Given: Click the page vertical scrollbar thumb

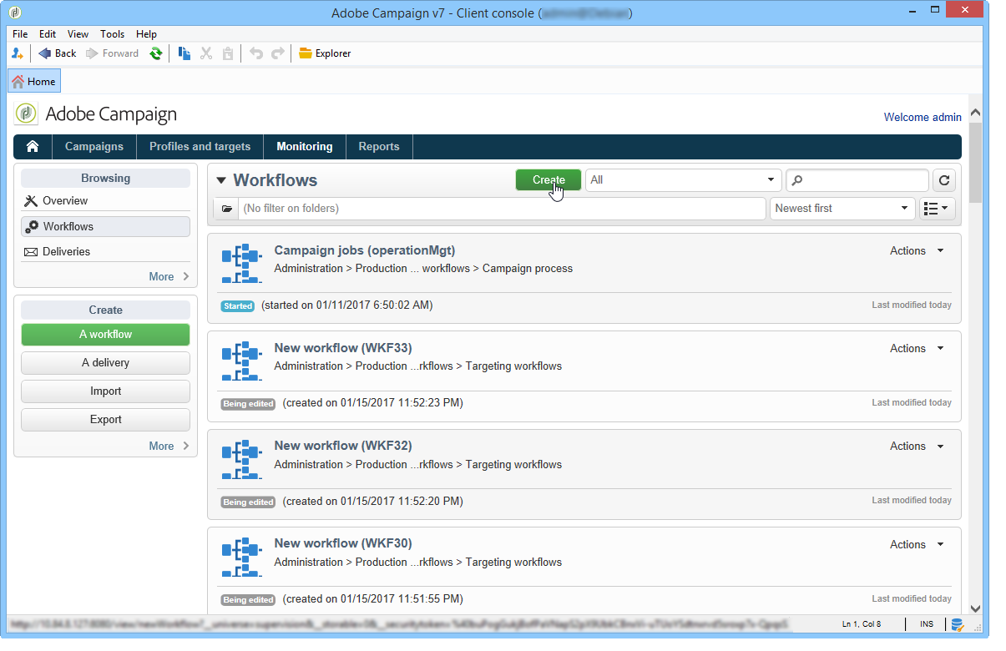Looking at the screenshot, I should 975,162.
